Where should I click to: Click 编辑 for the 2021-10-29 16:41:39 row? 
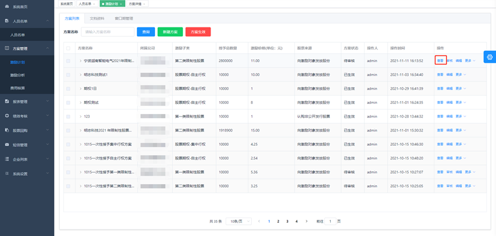[449, 88]
